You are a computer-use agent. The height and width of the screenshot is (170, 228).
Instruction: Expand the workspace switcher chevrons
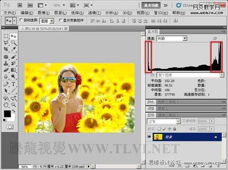[166, 5]
